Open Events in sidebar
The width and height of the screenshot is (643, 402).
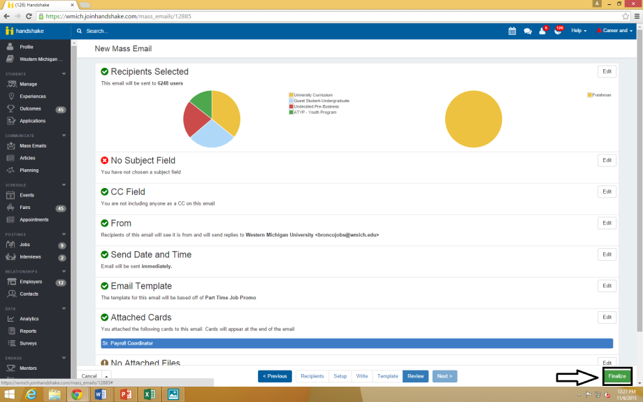click(27, 195)
